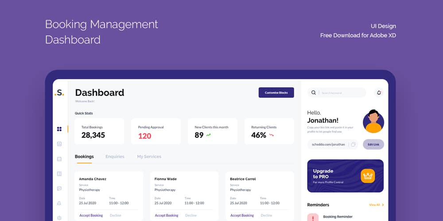This screenshot has height=221, width=443.
Task: Open the dashboard grid icon in sidebar
Action: click(59, 129)
